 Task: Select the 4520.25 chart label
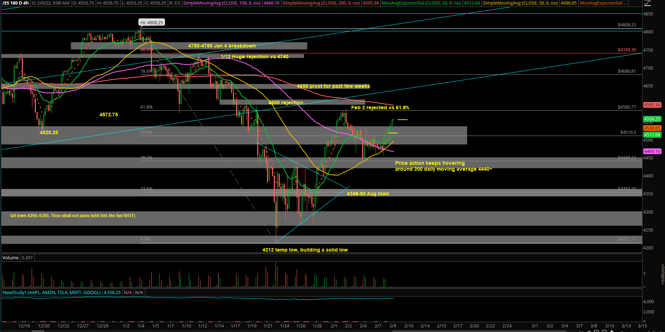[49, 132]
